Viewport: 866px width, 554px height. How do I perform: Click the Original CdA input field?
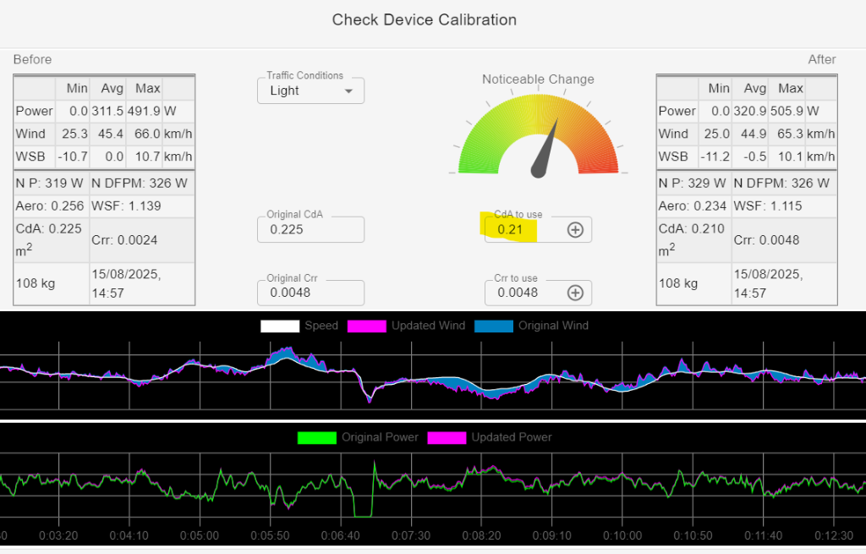coord(310,229)
